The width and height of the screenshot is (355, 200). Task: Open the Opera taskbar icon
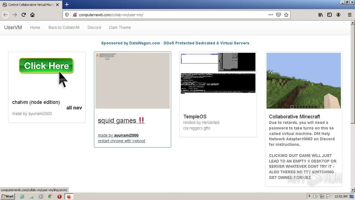59,196
